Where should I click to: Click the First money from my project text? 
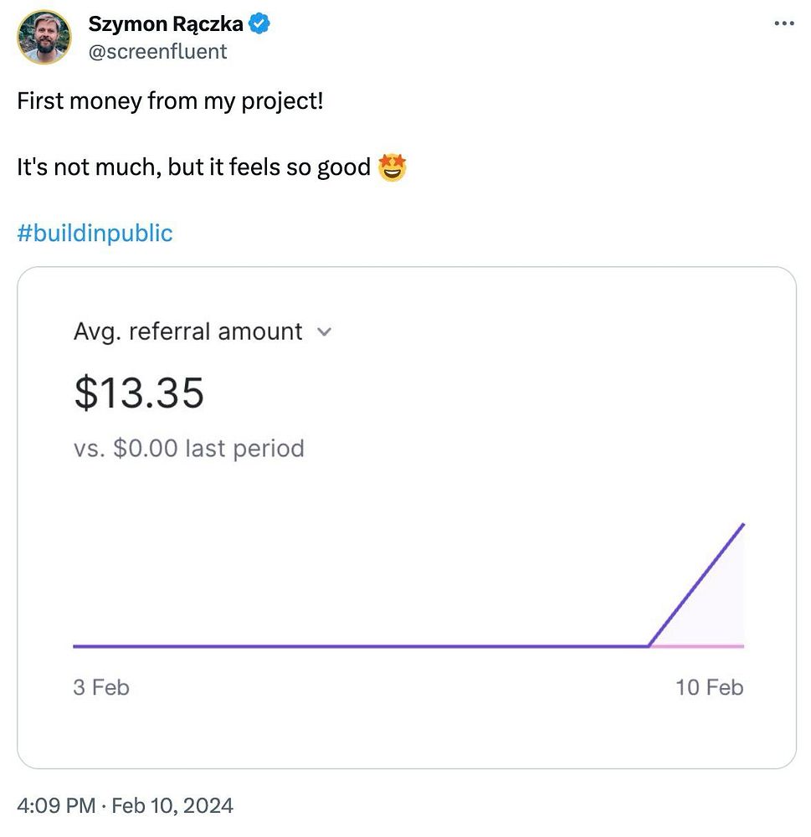(170, 102)
